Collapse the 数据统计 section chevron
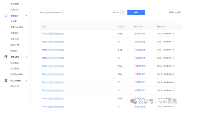Image resolution: width=197 pixels, height=114 pixels. point(26,16)
